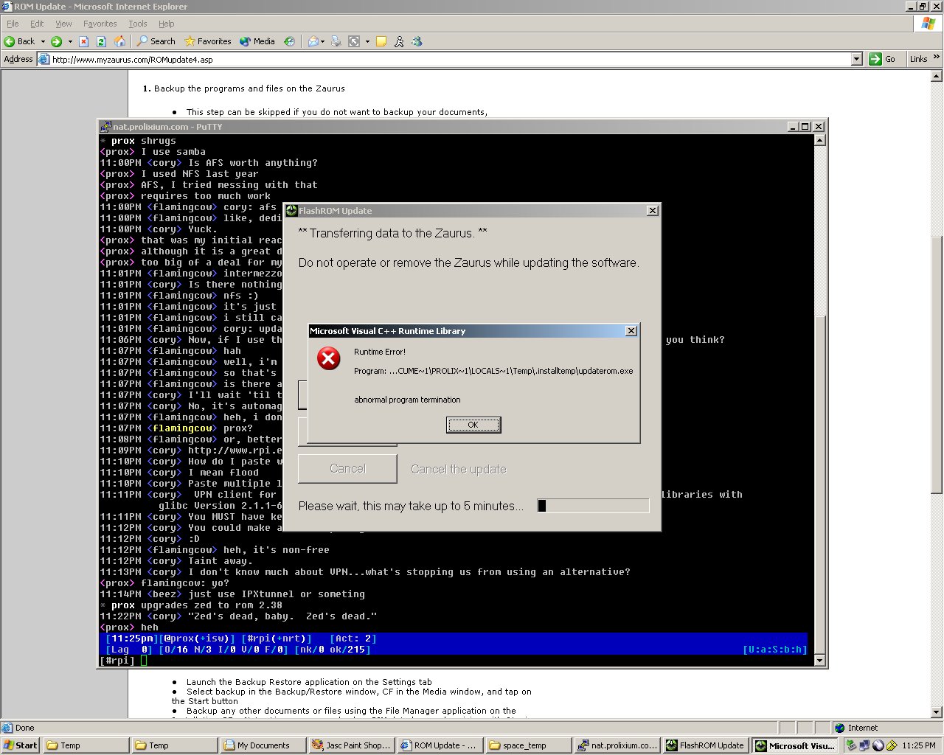Screen dimensions: 944x755
Task: Switch to My Documents in the taskbar
Action: [263, 745]
